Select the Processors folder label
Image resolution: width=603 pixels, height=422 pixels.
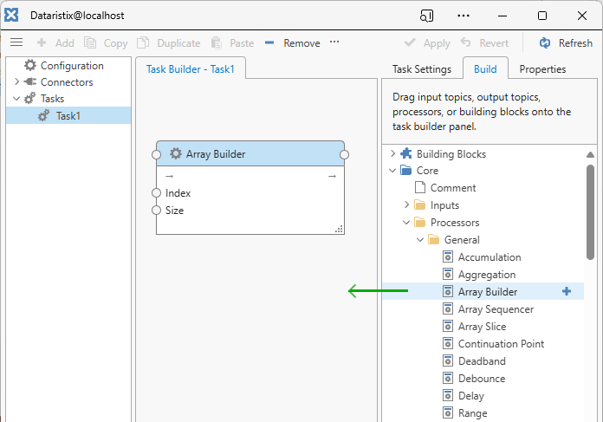point(455,223)
